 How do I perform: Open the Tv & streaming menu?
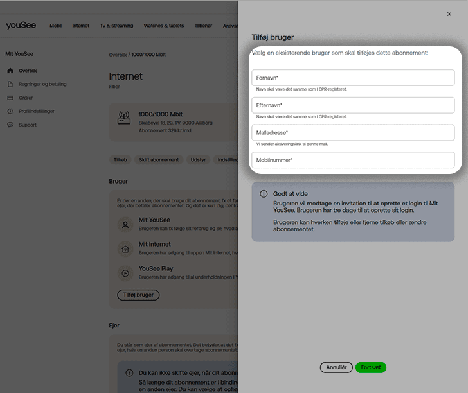pyautogui.click(x=116, y=26)
